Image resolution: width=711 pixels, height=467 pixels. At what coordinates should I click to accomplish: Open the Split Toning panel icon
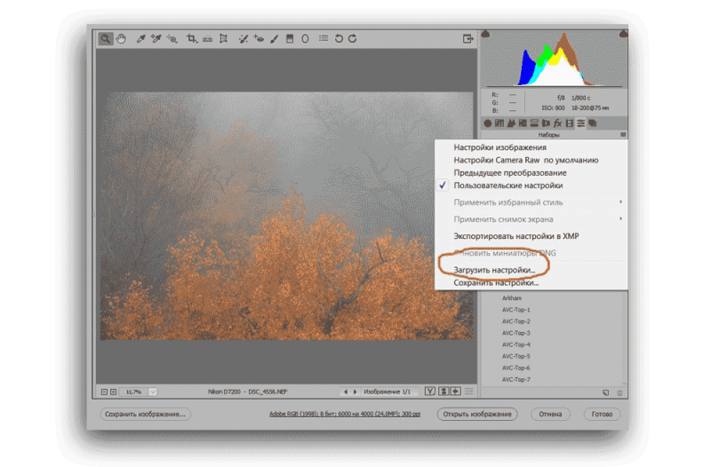coord(534,123)
